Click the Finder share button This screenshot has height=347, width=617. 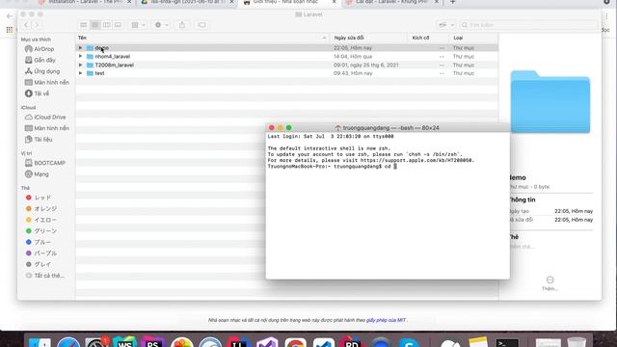(x=182, y=25)
